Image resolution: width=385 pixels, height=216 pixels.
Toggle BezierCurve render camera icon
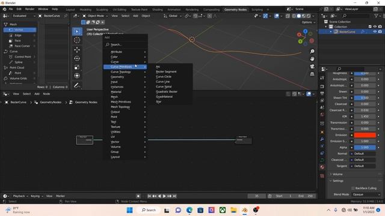[x=380, y=32]
